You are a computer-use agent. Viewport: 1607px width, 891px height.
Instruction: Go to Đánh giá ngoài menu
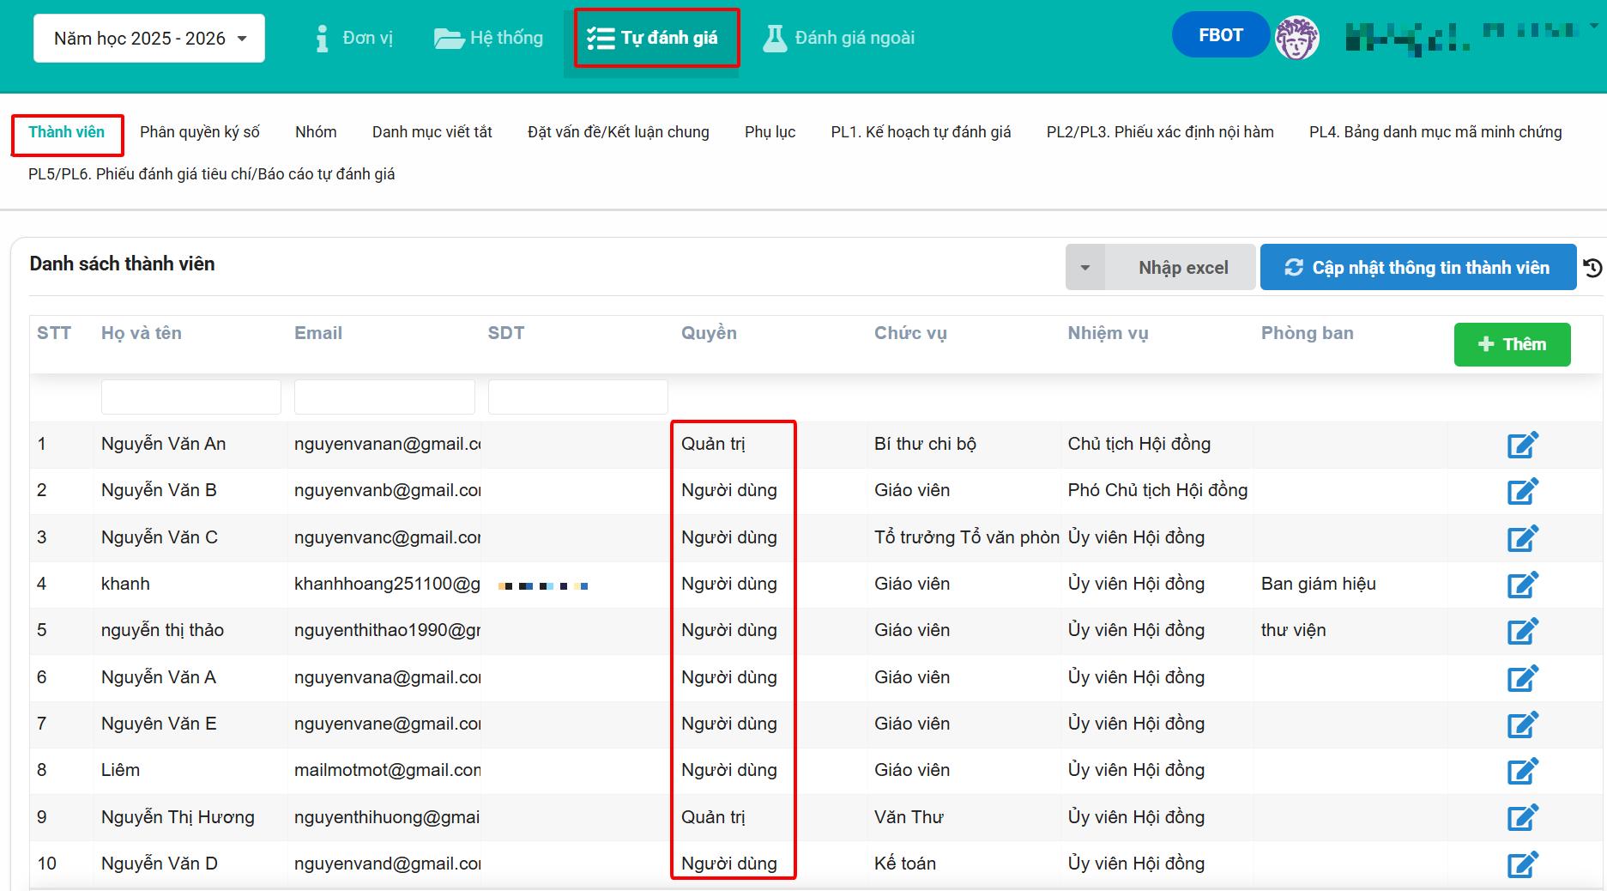(839, 38)
